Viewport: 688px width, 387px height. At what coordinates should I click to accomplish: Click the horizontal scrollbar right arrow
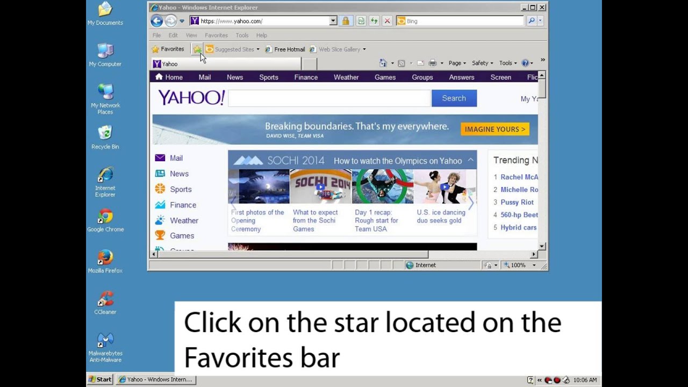534,254
